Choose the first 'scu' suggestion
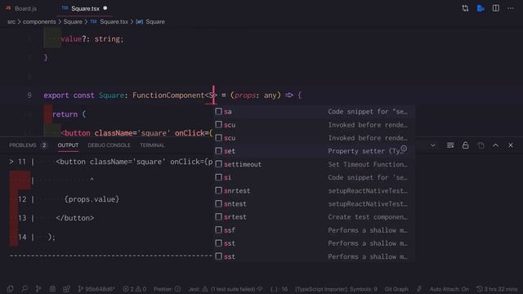Screen dimensions: 523x294 click(x=314, y=125)
